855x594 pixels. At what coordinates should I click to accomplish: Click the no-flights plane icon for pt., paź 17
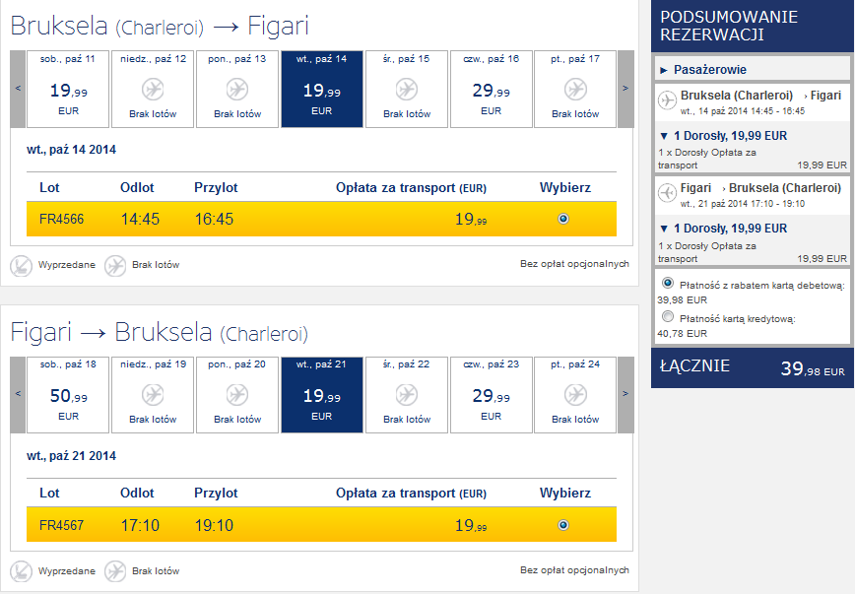575,90
